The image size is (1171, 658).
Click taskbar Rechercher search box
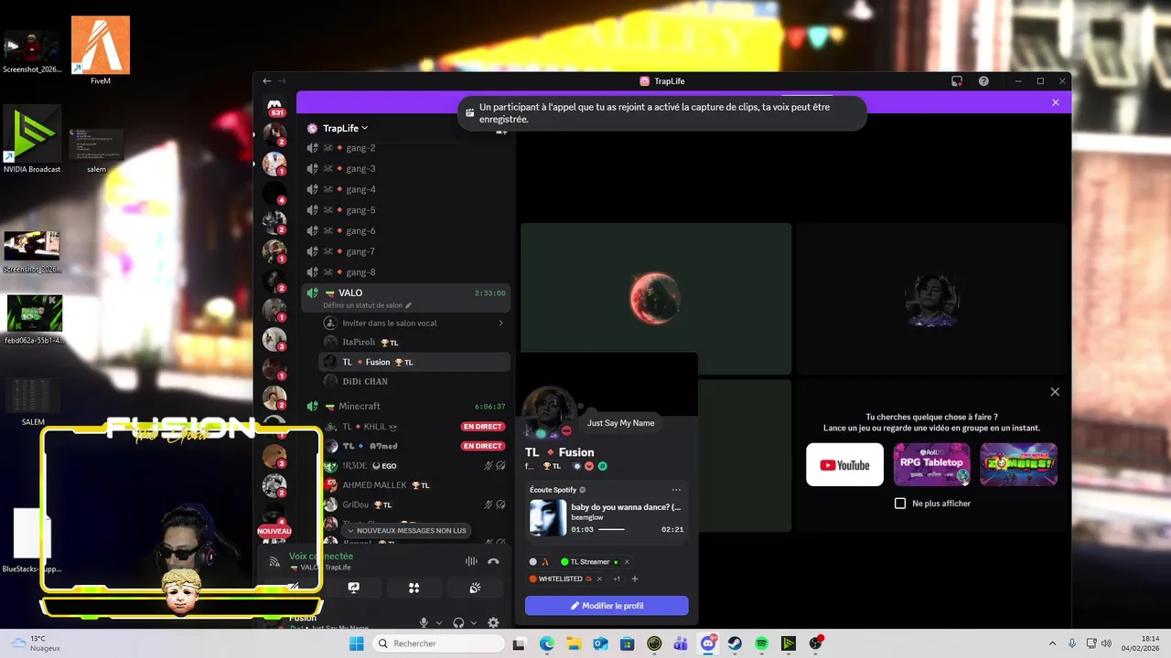click(x=438, y=643)
